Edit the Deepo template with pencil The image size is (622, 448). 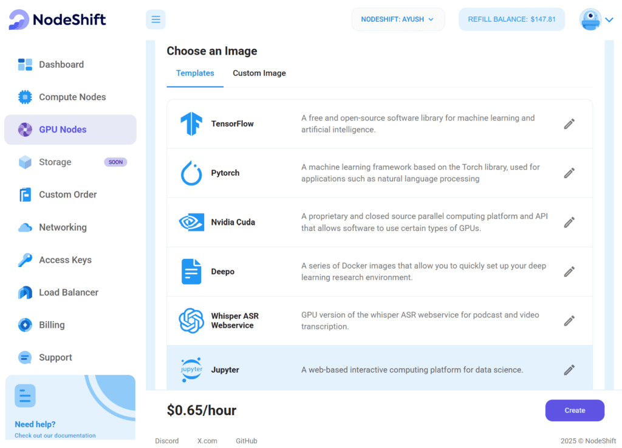[569, 272]
